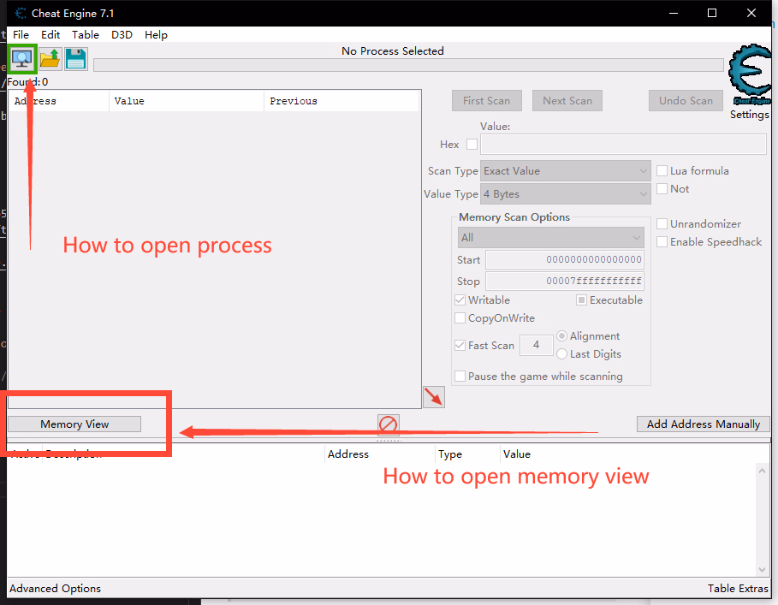Load a cheat table with folder icon

tap(50, 59)
